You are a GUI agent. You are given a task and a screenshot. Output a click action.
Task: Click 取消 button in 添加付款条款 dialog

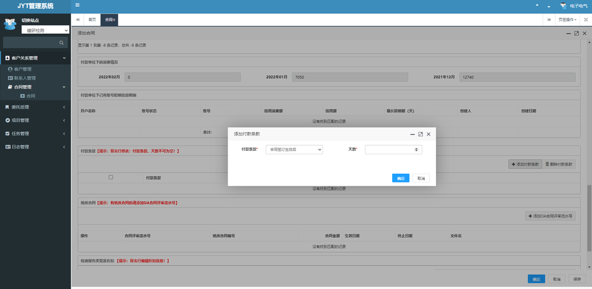(x=421, y=178)
